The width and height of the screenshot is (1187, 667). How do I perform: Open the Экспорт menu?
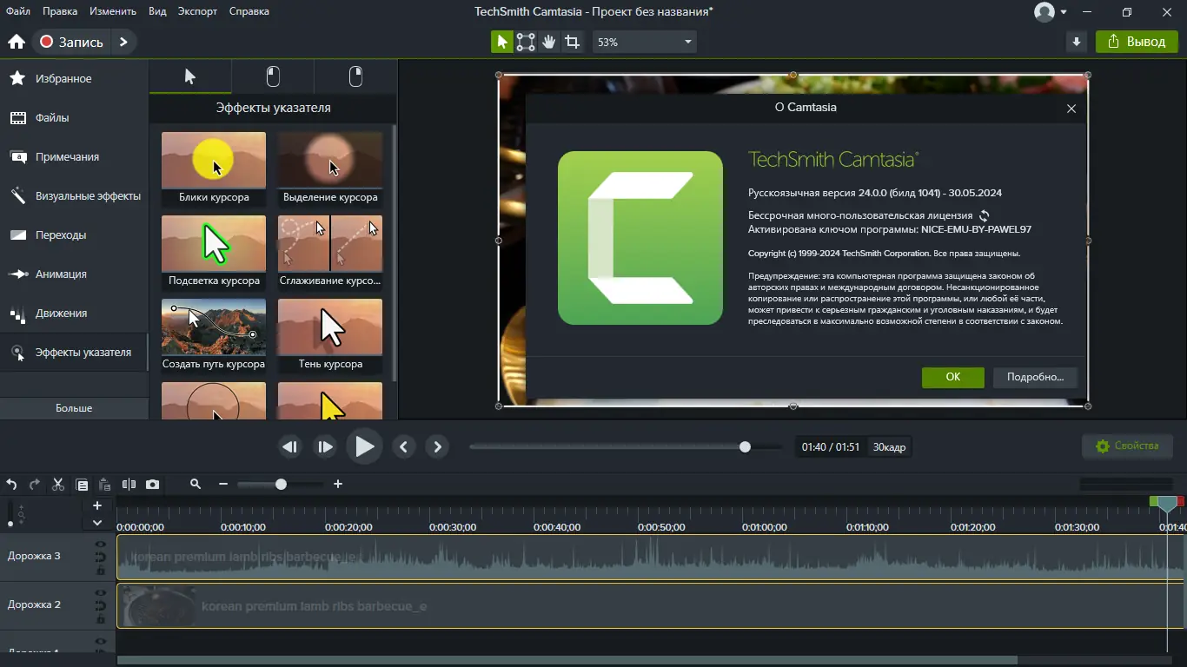(x=197, y=11)
